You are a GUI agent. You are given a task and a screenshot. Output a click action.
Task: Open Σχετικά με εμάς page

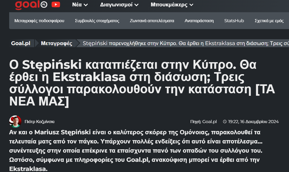269,21
